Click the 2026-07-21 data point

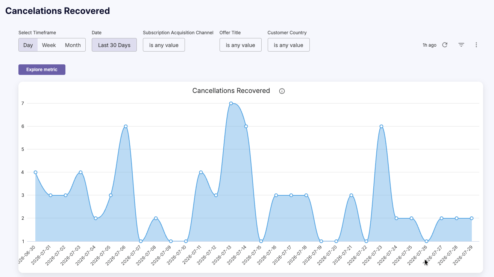pyautogui.click(x=351, y=195)
